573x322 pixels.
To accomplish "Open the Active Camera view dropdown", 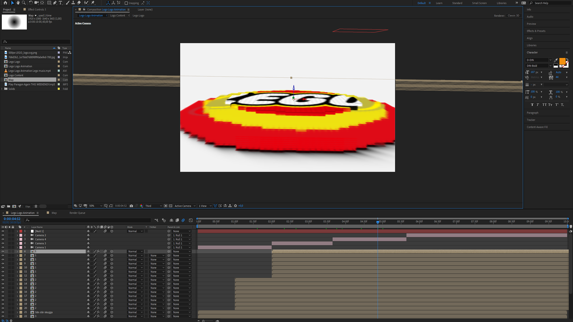I will (x=185, y=206).
